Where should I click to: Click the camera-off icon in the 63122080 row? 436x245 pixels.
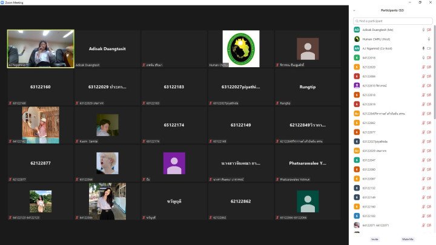429,169
